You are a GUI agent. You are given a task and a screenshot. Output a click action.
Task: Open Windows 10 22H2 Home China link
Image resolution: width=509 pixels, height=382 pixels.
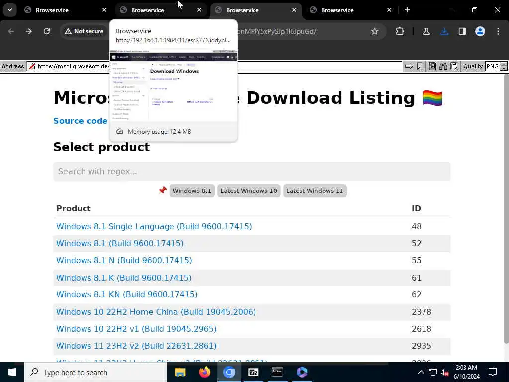coord(156,312)
